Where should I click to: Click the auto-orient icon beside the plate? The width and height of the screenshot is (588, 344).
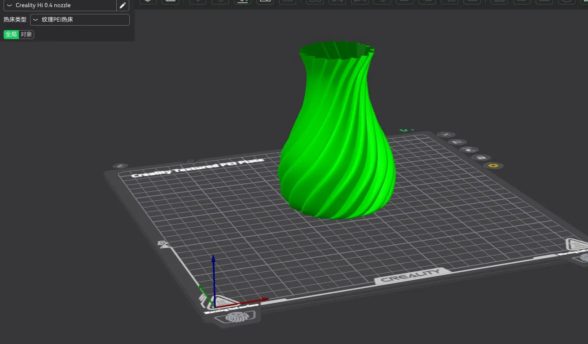pyautogui.click(x=457, y=142)
